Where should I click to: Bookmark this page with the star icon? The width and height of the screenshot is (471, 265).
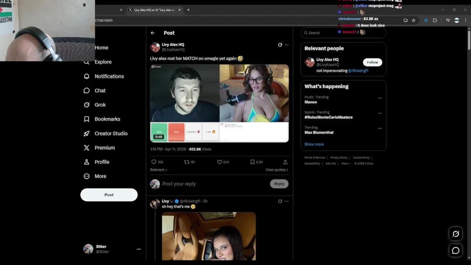pos(414,20)
